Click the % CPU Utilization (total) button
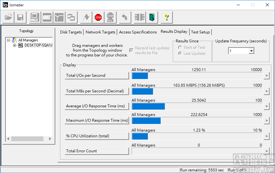The width and height of the screenshot is (275, 173). (97, 136)
